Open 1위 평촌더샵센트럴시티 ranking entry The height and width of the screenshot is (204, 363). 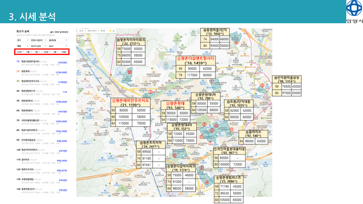pos(41,63)
